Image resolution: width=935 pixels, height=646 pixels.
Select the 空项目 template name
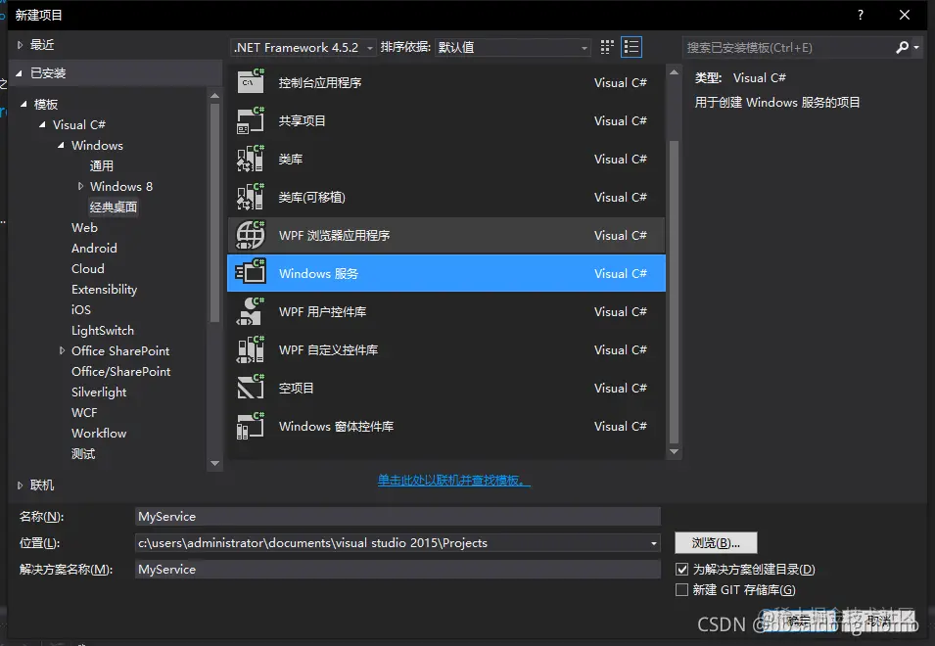[x=296, y=388]
